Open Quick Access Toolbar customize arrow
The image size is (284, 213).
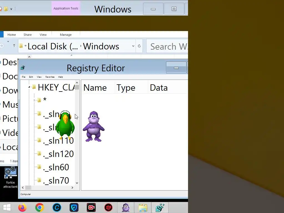click(11, 9)
